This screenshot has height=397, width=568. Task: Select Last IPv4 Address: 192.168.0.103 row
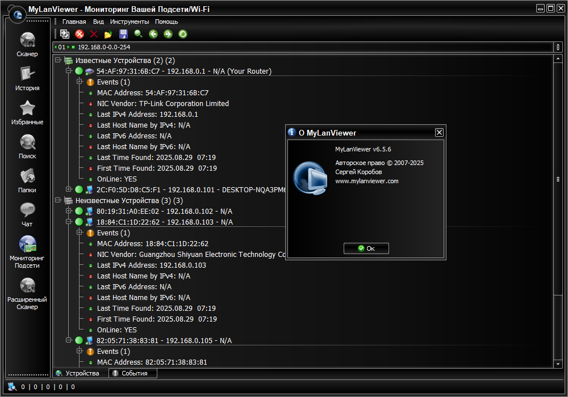(x=152, y=265)
